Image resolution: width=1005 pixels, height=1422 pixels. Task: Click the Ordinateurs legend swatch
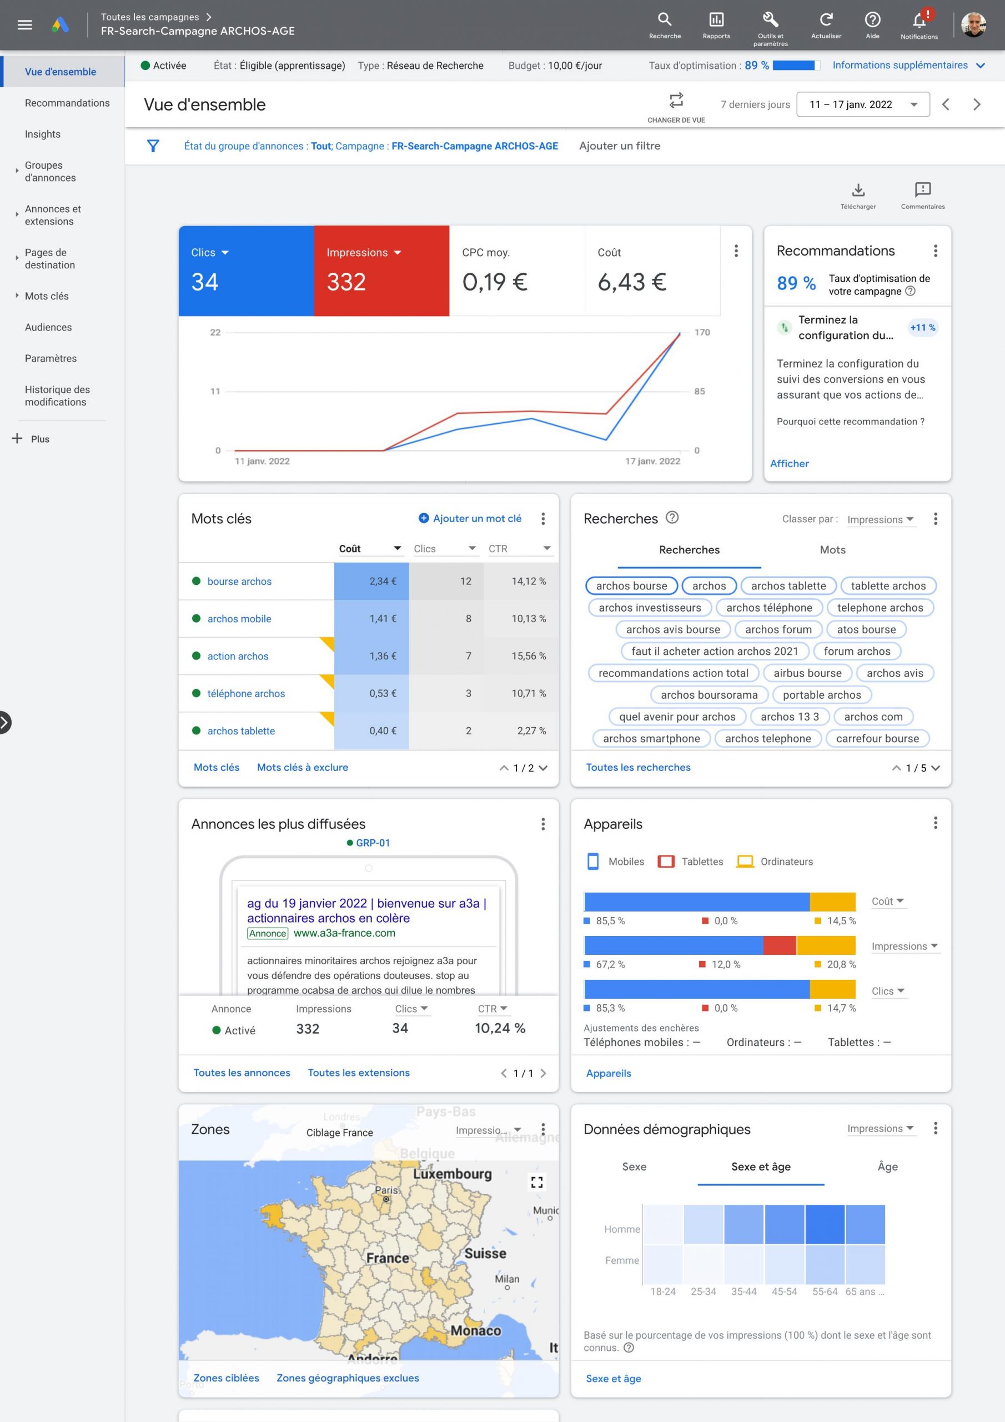click(745, 862)
